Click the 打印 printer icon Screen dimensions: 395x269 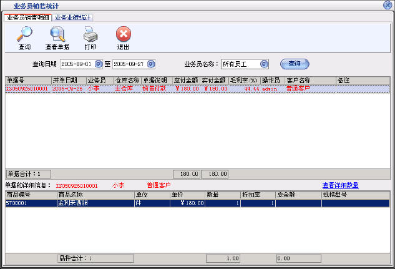[x=90, y=36]
